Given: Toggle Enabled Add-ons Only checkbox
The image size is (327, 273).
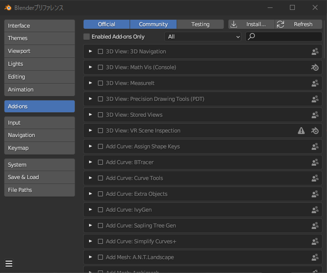Looking at the screenshot, I should pyautogui.click(x=87, y=37).
